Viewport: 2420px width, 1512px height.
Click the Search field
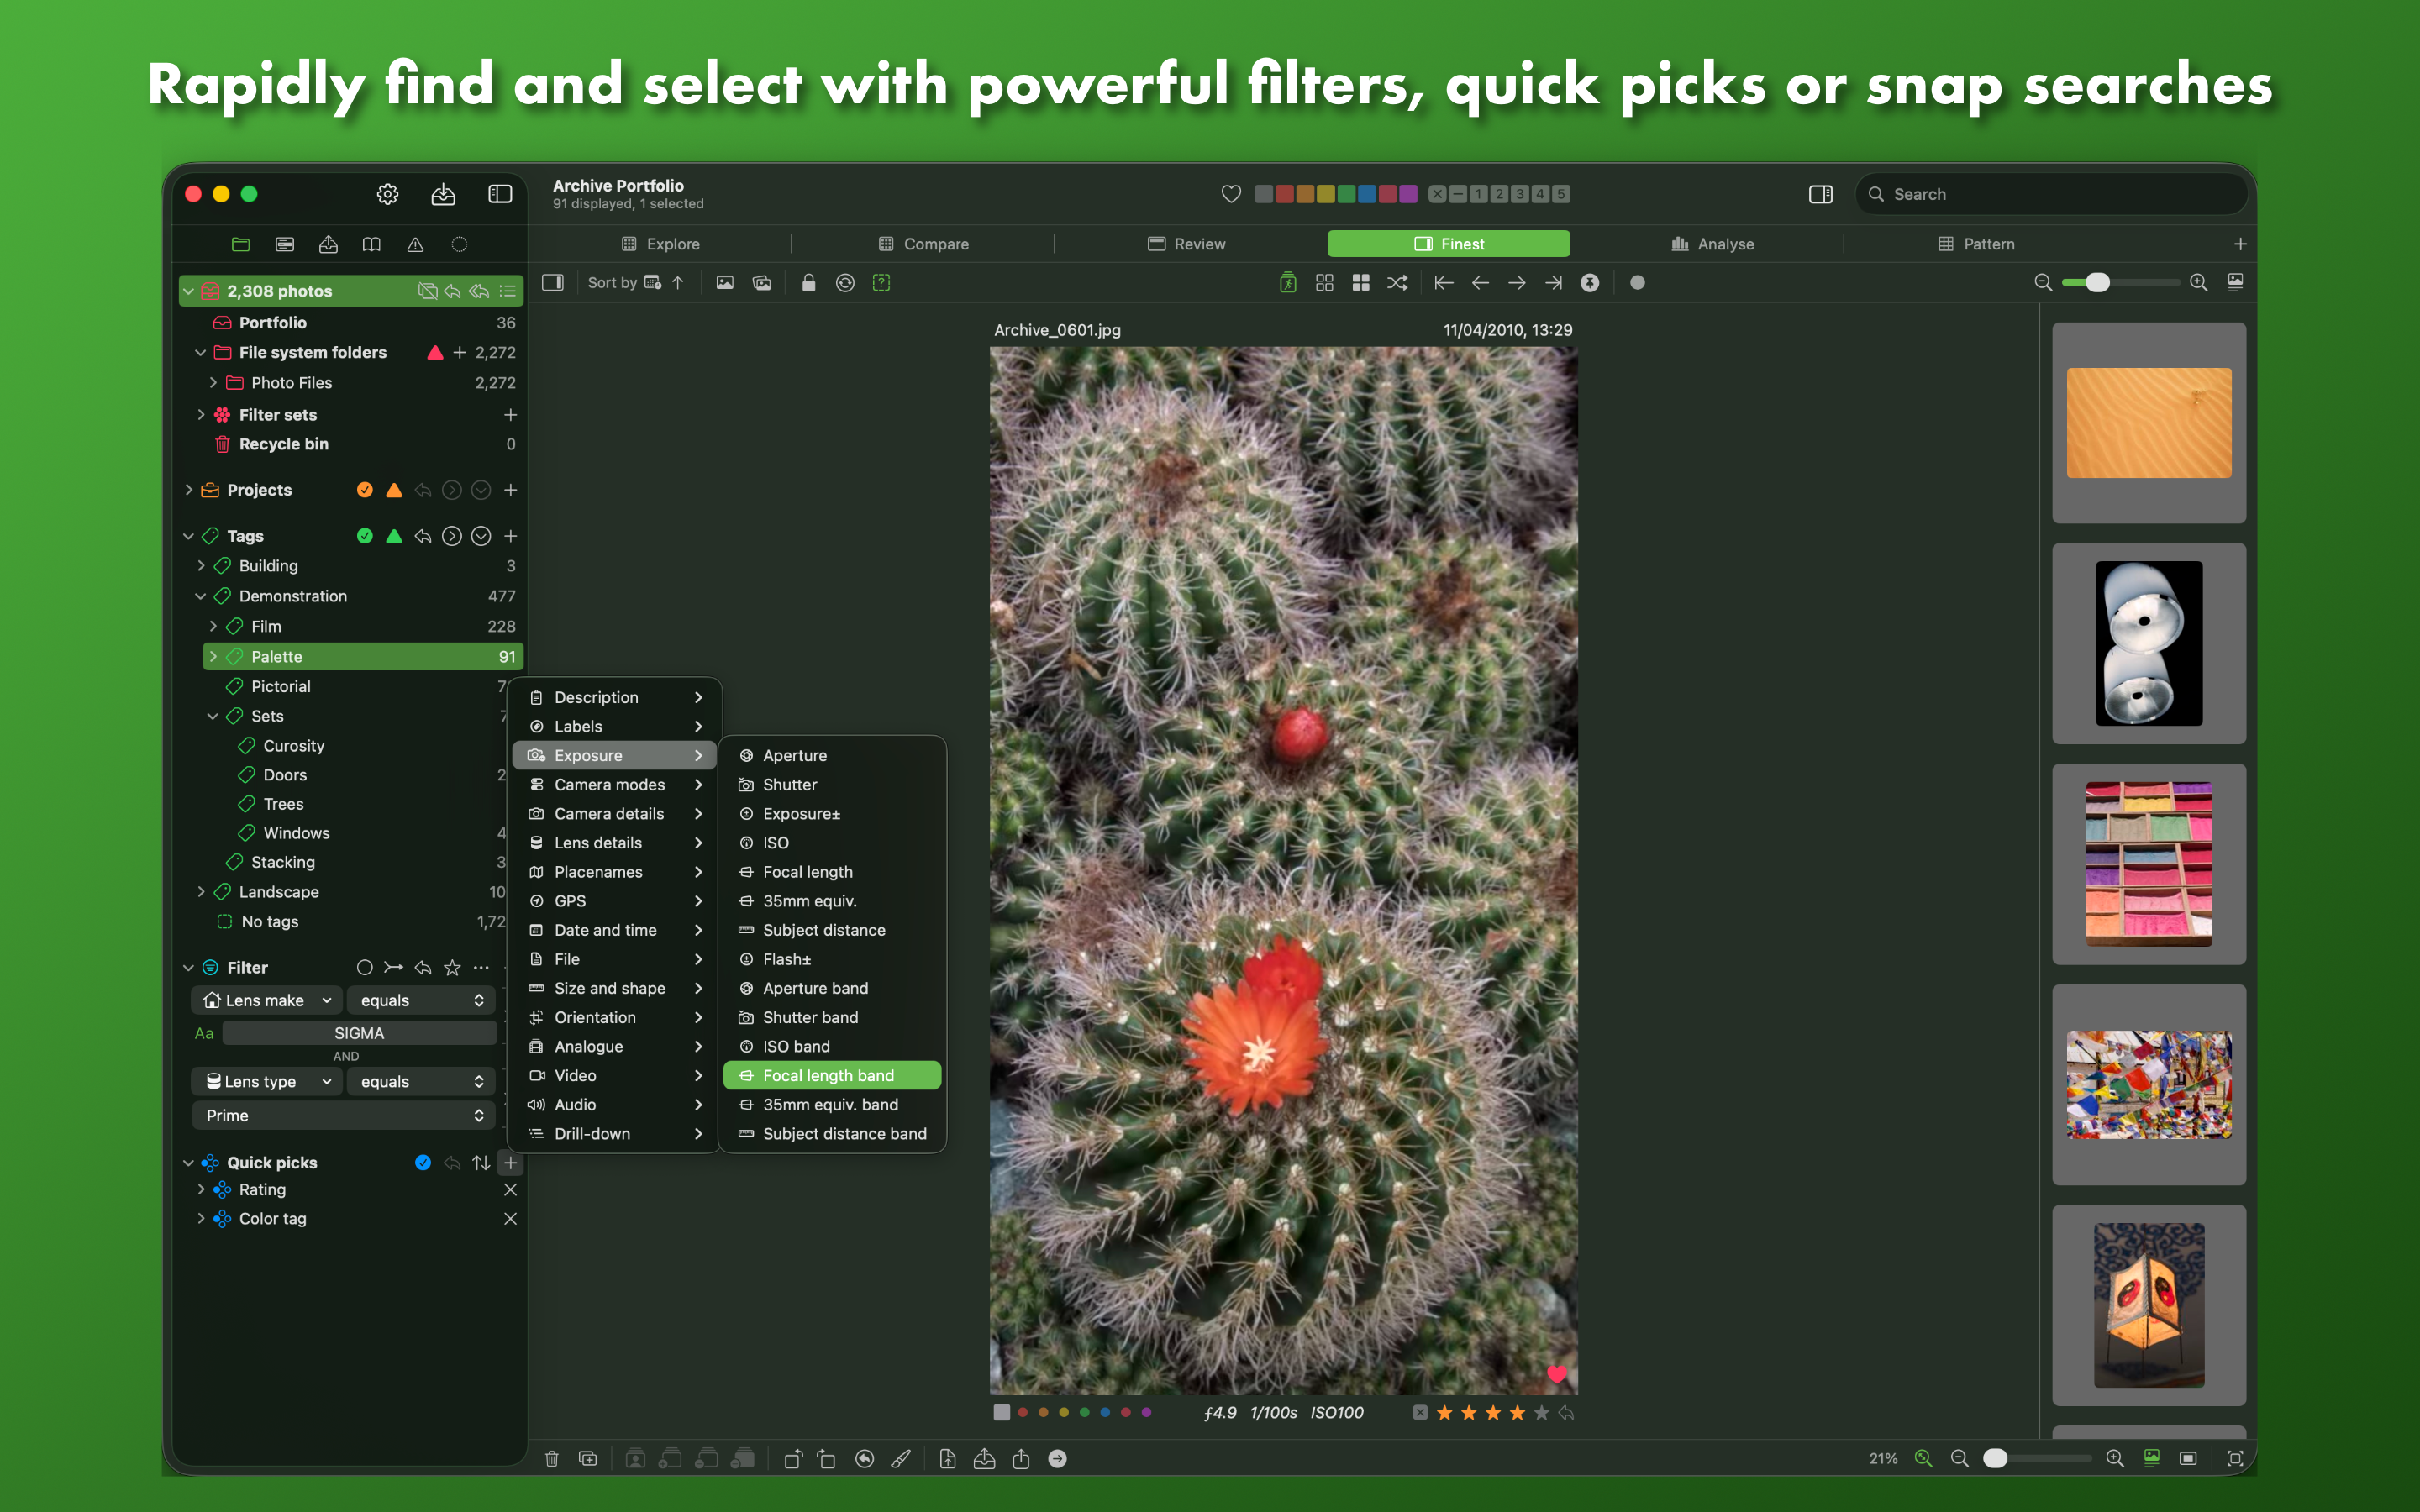click(2050, 194)
